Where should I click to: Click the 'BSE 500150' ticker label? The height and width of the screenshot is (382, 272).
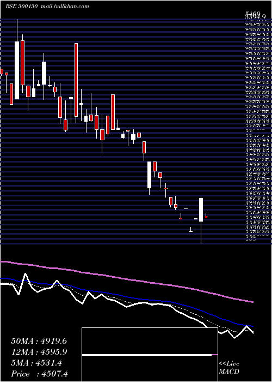click(x=21, y=7)
